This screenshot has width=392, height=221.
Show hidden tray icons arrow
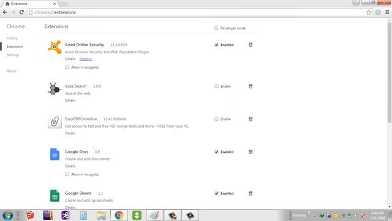tap(315, 215)
